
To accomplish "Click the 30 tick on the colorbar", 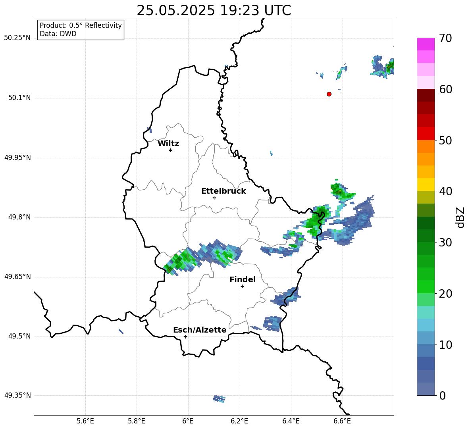I will (445, 242).
